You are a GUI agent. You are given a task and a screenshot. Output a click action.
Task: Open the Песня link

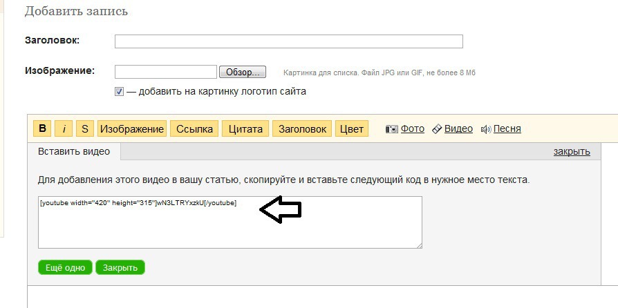click(507, 128)
